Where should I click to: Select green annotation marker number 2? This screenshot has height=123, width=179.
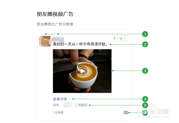tap(145, 44)
